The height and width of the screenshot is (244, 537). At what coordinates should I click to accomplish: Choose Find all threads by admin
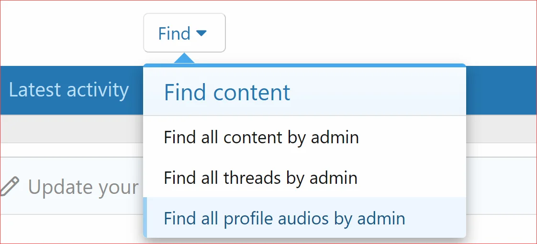[260, 178]
